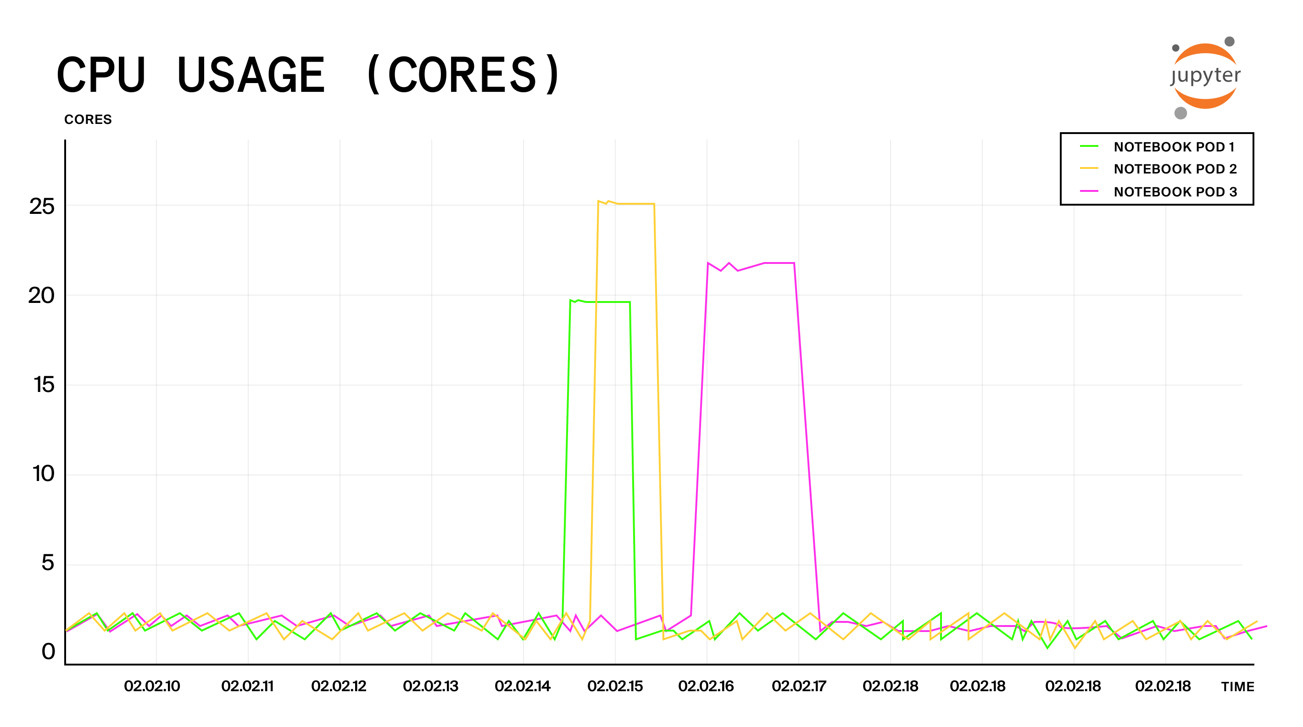Click the Jupyter logo icon

[x=1205, y=77]
